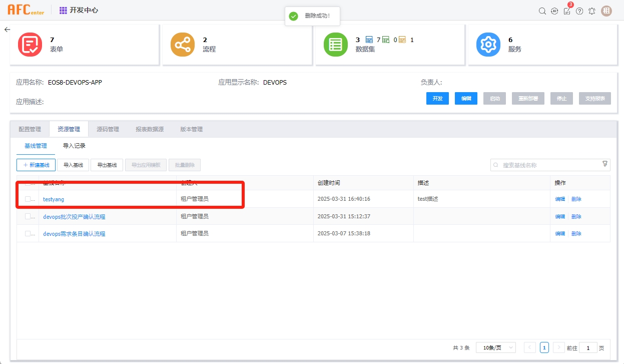Click the back arrow at top left
Viewport: 624px width, 364px height.
pyautogui.click(x=7, y=30)
